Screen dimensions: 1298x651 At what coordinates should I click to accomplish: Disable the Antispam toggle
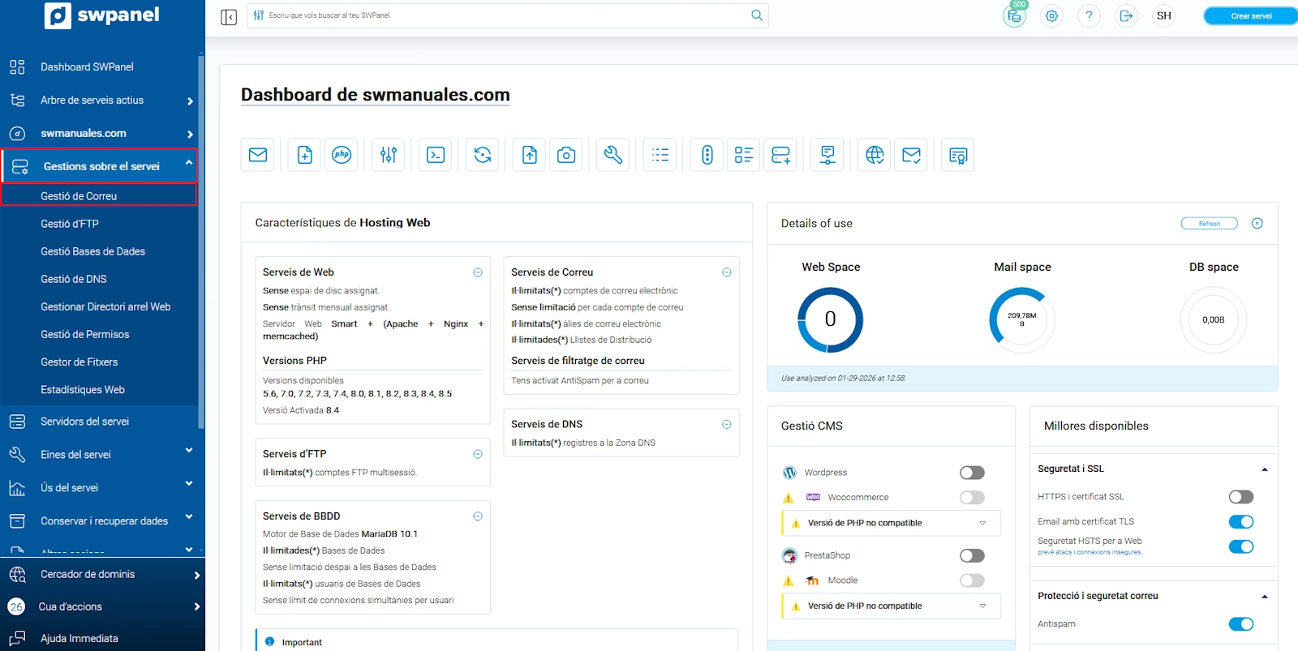tap(1240, 624)
